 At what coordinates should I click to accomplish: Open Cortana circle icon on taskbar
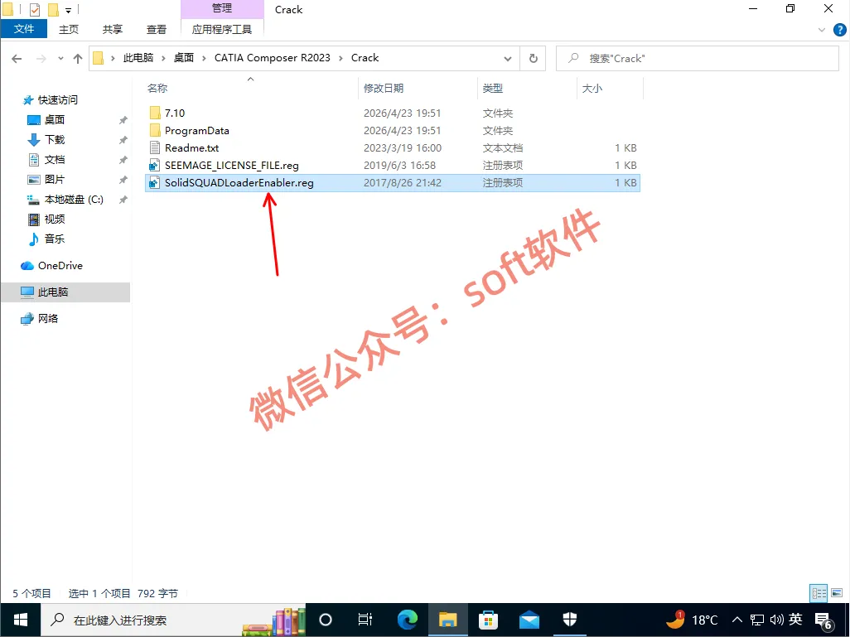326,620
